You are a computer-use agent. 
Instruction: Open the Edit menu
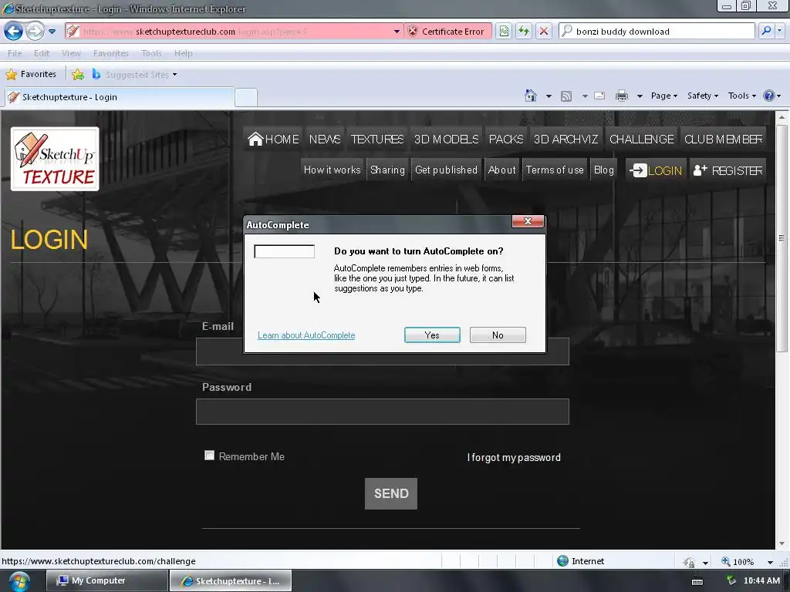[x=42, y=53]
